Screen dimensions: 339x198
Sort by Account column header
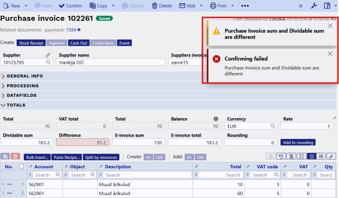click(44, 167)
